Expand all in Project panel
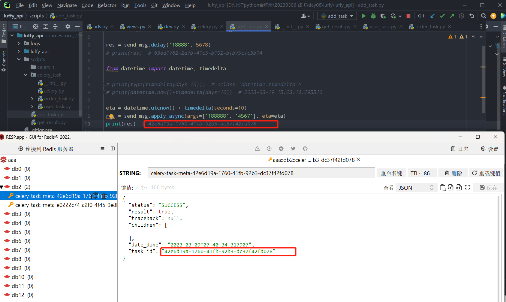506x302 pixels. (46, 26)
